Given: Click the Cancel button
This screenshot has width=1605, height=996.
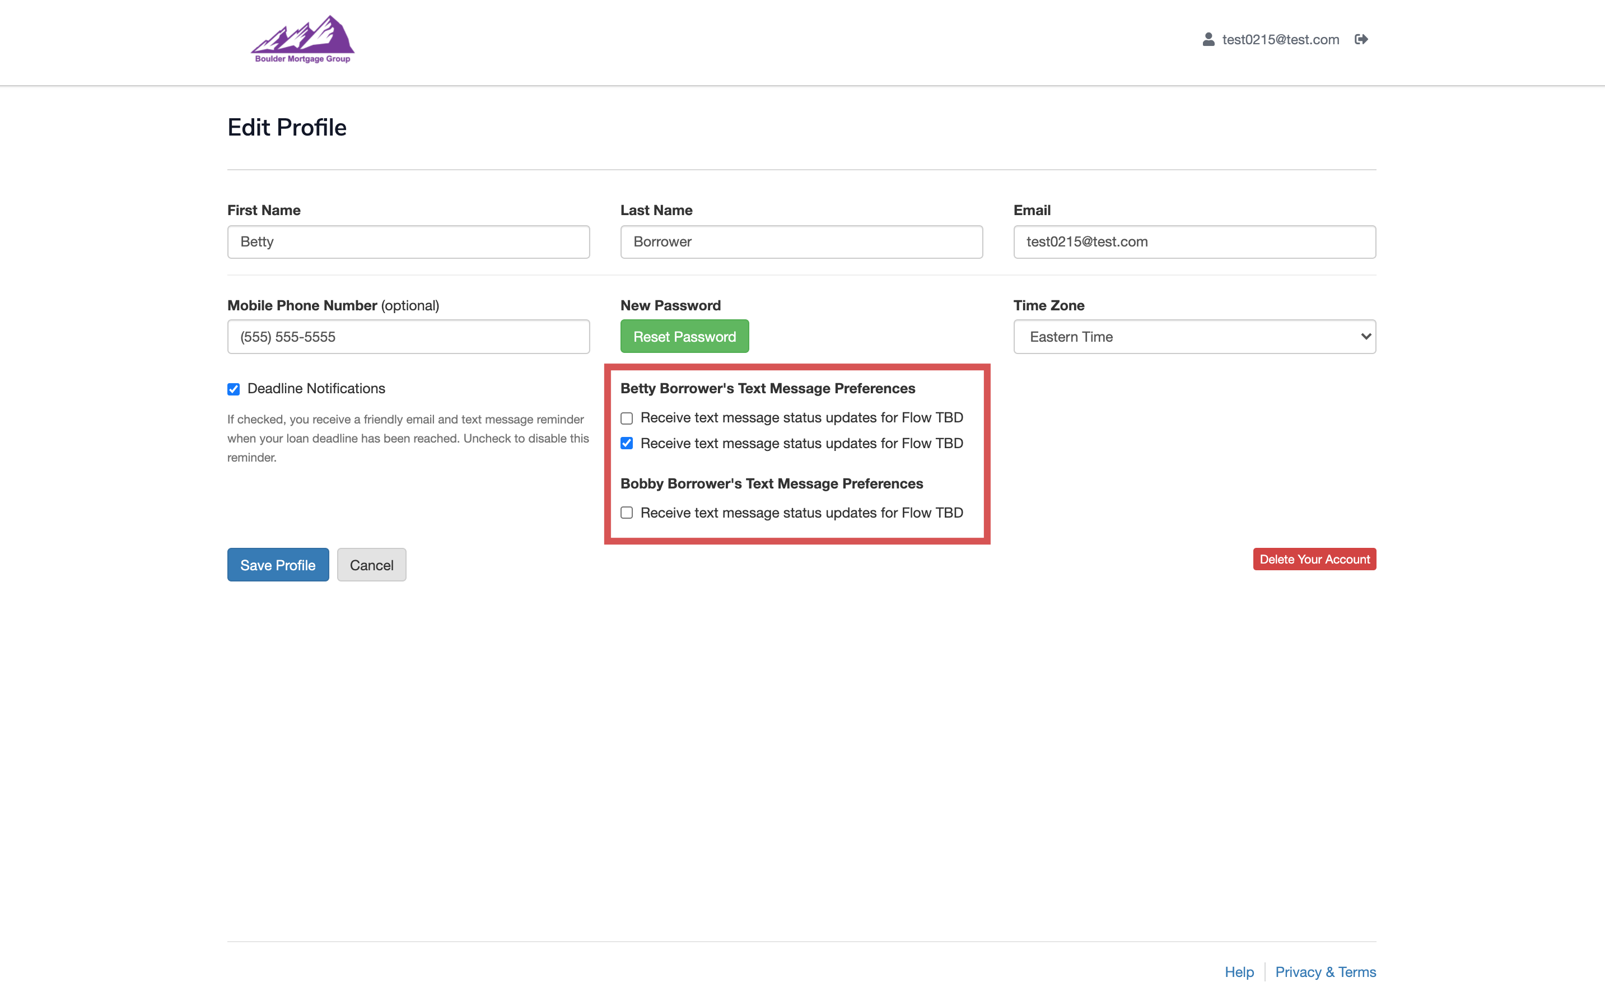Looking at the screenshot, I should tap(371, 565).
